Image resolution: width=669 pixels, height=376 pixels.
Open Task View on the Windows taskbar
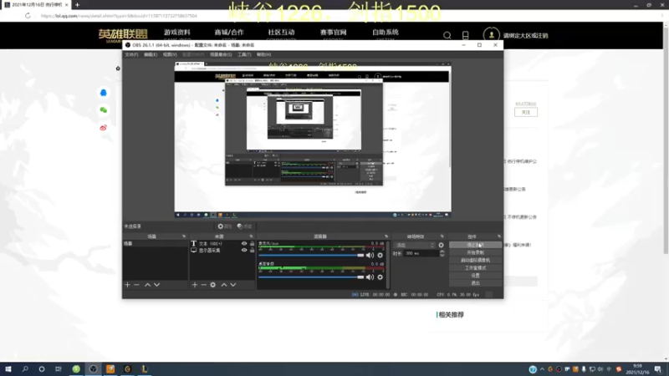59,369
